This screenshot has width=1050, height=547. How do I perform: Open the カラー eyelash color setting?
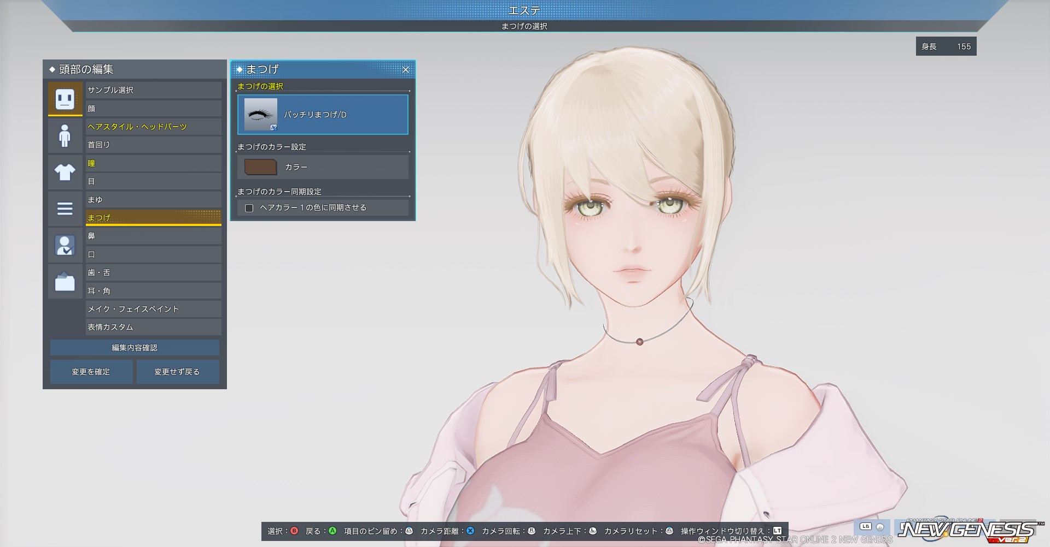(323, 167)
